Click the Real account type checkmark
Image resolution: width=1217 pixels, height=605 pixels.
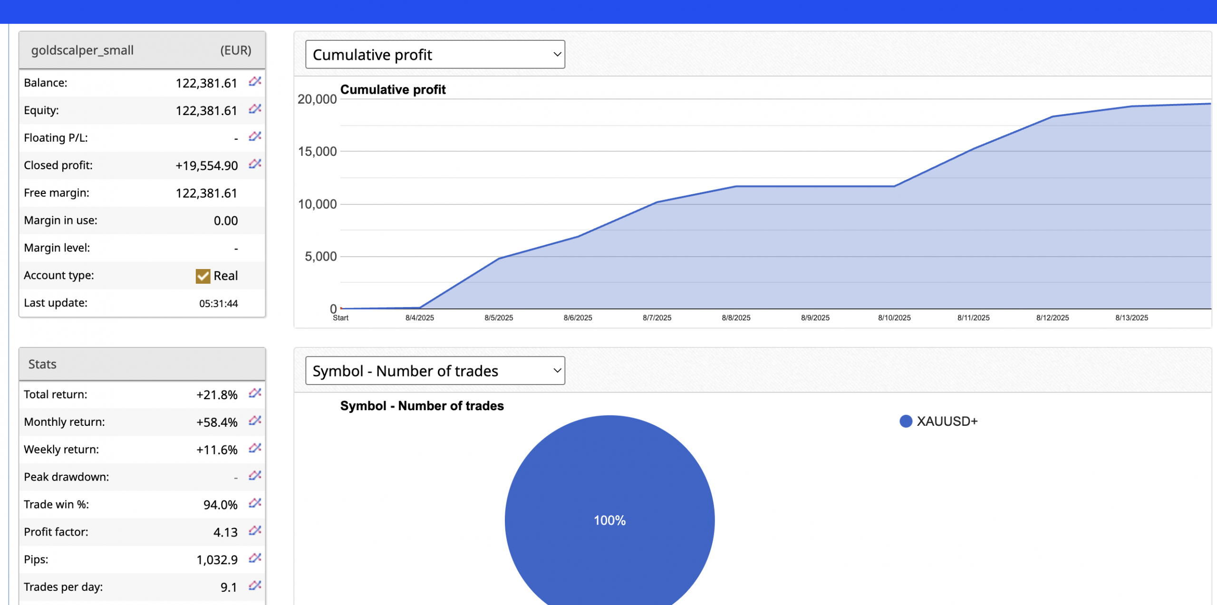pyautogui.click(x=203, y=276)
